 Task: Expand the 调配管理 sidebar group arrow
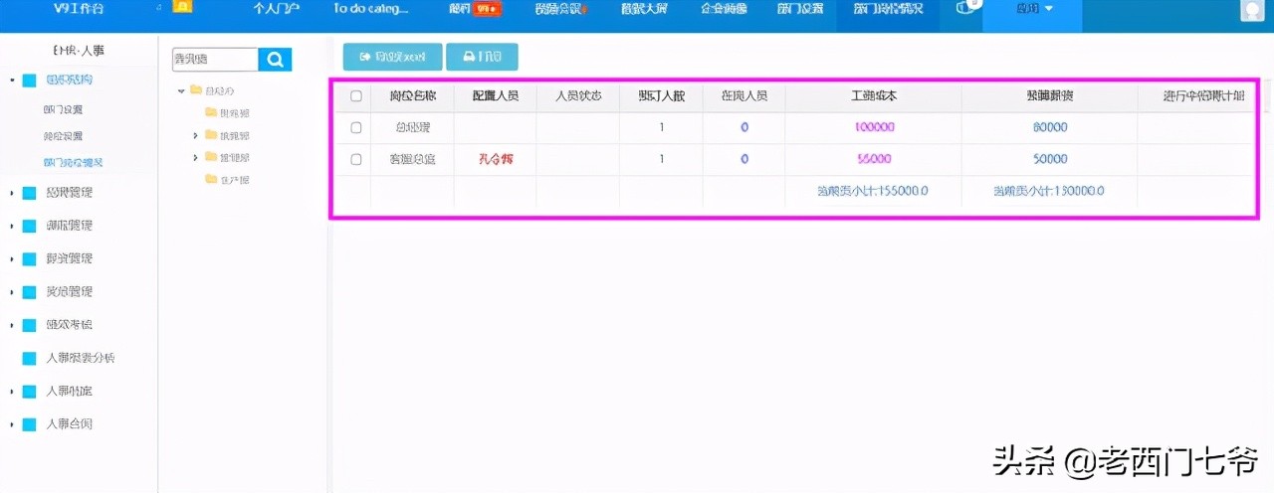click(11, 226)
